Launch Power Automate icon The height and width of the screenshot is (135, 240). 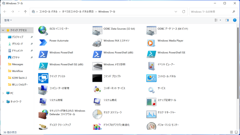pos(43,43)
